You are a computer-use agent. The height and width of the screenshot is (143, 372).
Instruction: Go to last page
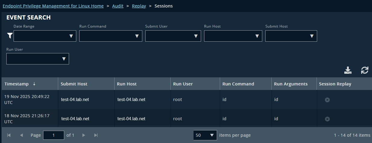click(96, 135)
